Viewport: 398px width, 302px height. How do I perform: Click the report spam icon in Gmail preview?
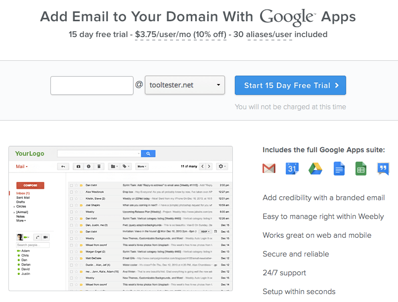coord(88,167)
